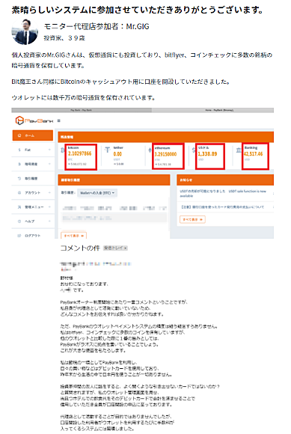The image size is (291, 434).
Task: Click すべて表示 under transaction history
Action: pyautogui.click(x=73, y=236)
